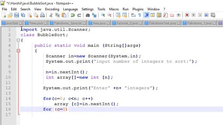Open Find with the binoculars icon
Image resolution: width=223 pixels, height=125 pixels.
(87, 15)
